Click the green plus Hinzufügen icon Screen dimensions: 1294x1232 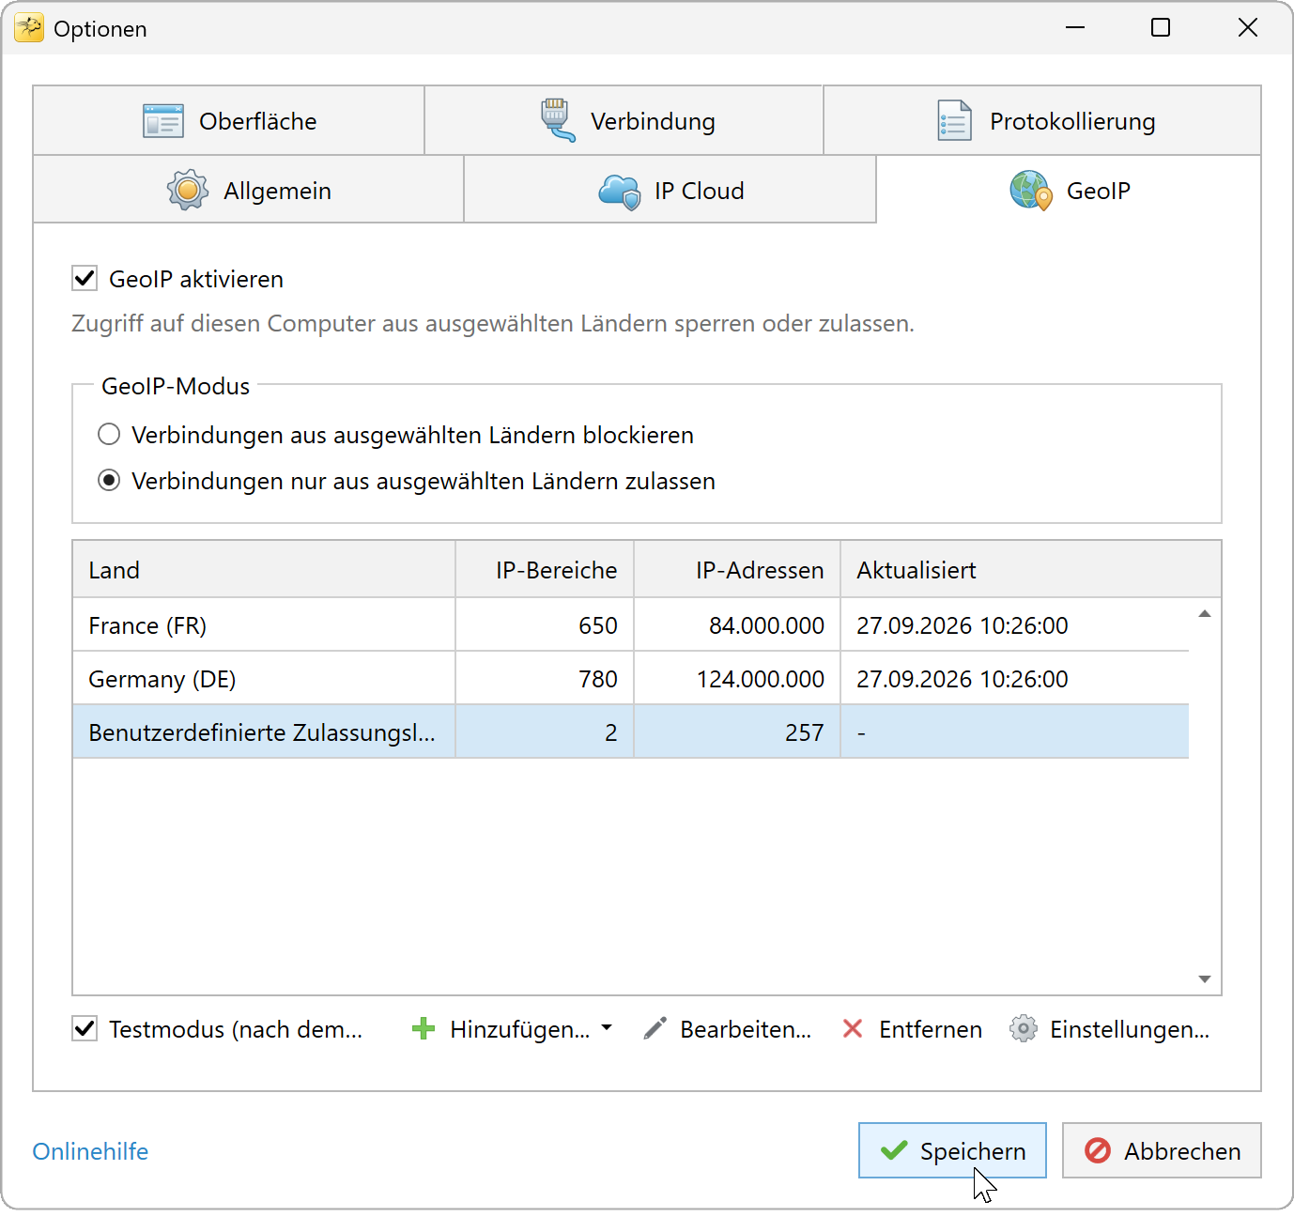[424, 1029]
